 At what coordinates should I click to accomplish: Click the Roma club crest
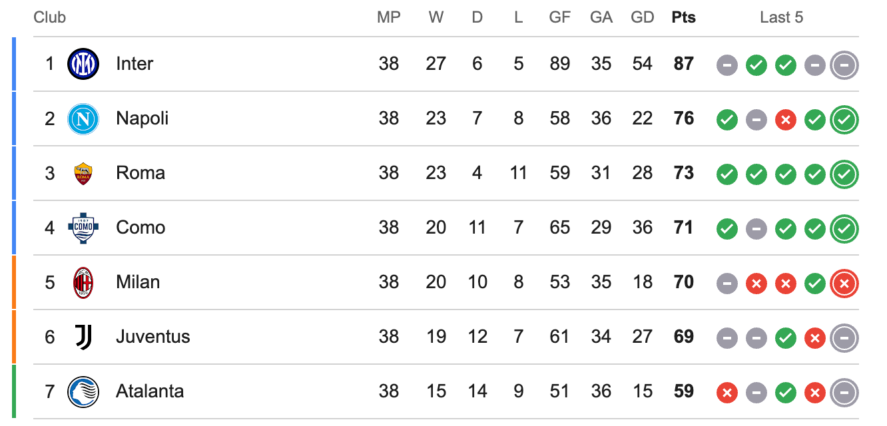(x=83, y=173)
